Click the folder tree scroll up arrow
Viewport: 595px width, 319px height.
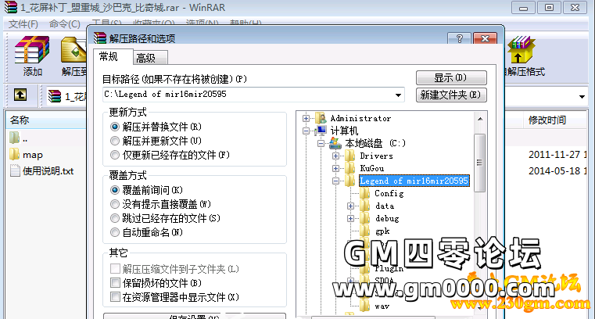pyautogui.click(x=479, y=119)
